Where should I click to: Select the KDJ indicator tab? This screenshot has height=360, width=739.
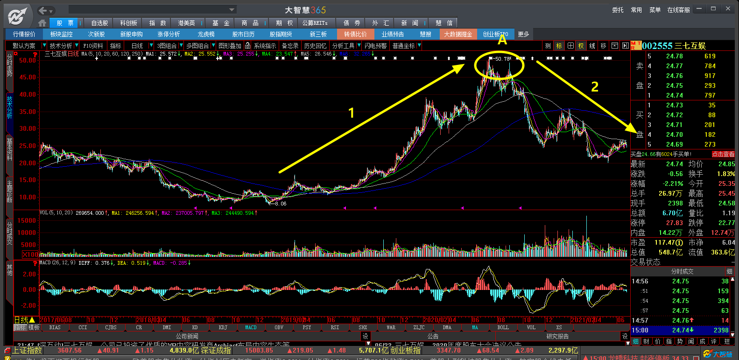(223, 327)
